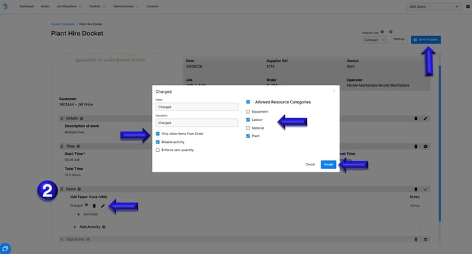Expand the Job Allocations menu
The height and width of the screenshot is (254, 472).
click(x=69, y=6)
